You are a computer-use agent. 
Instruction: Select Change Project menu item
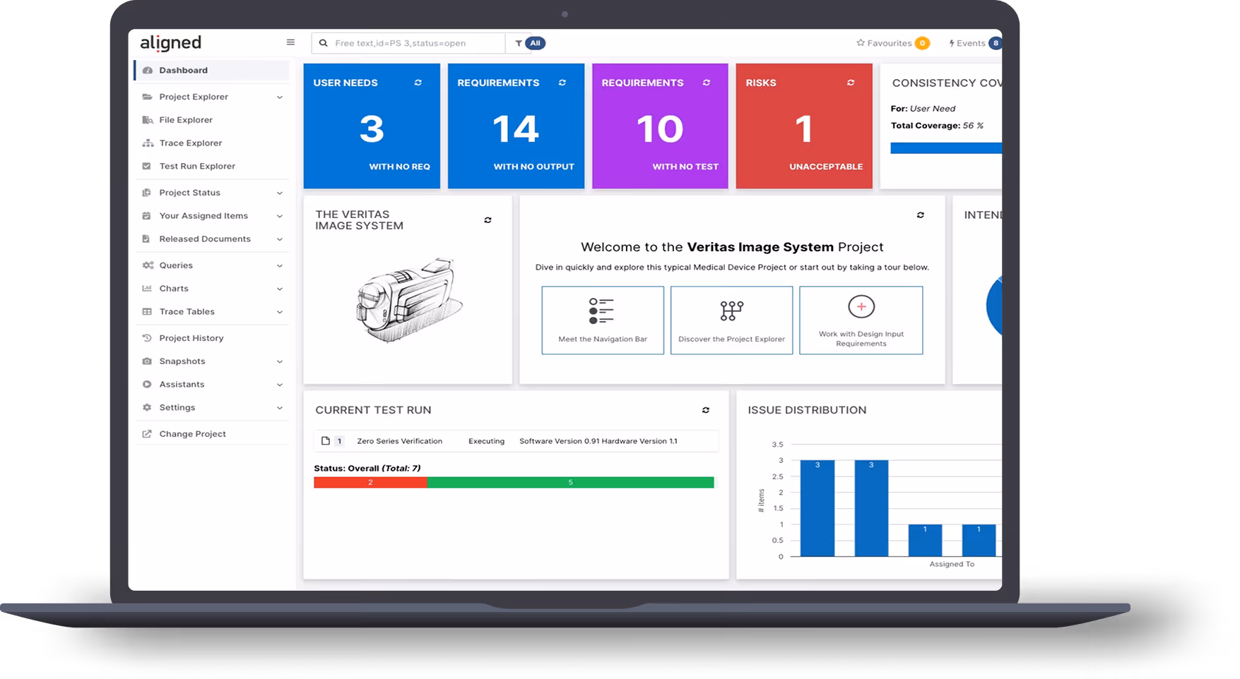[212, 434]
